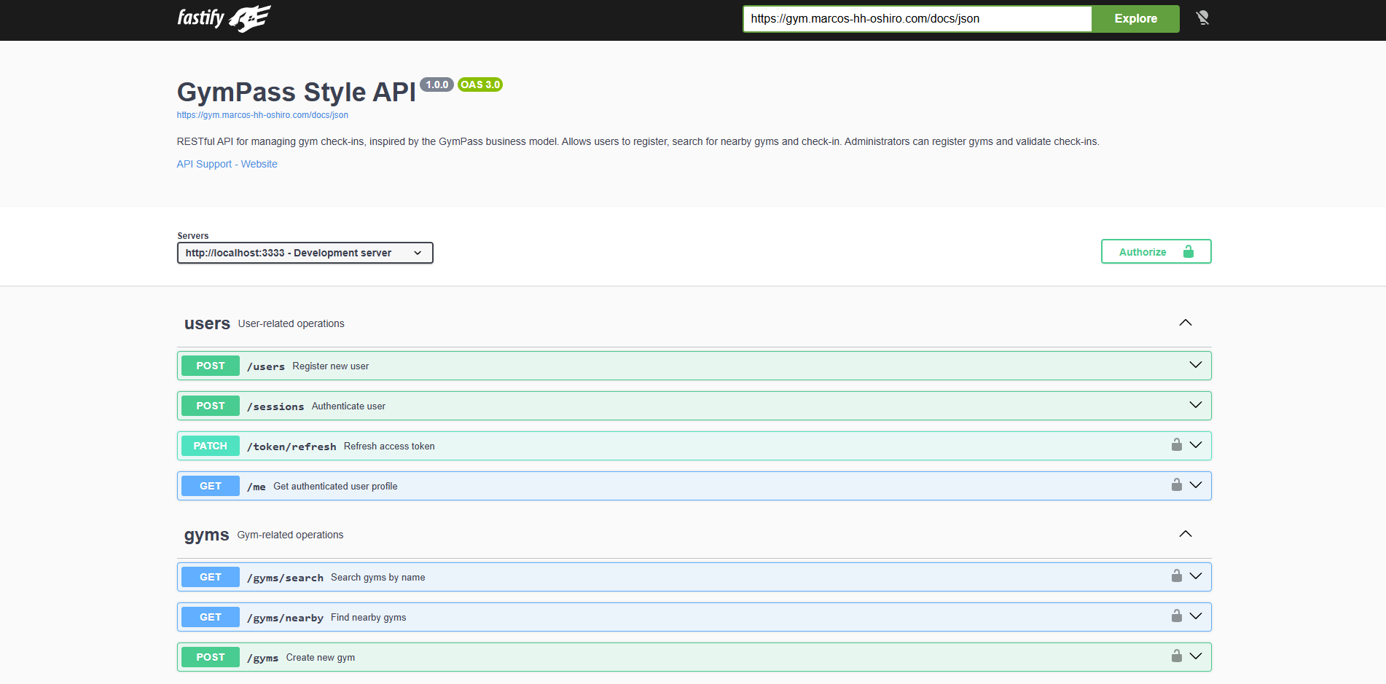Open the Authorize dialog

[1155, 251]
